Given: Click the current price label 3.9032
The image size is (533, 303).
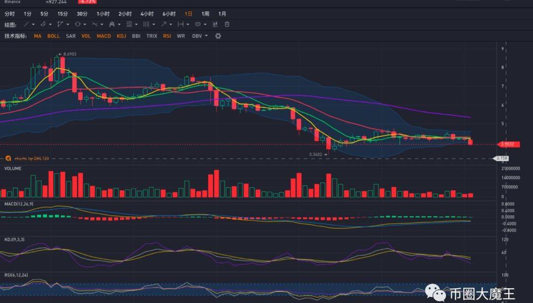Looking at the screenshot, I should pyautogui.click(x=507, y=144).
